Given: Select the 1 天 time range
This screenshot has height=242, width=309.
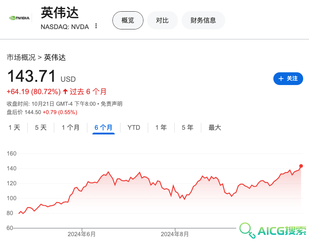Looking at the screenshot, I should 15,128.
